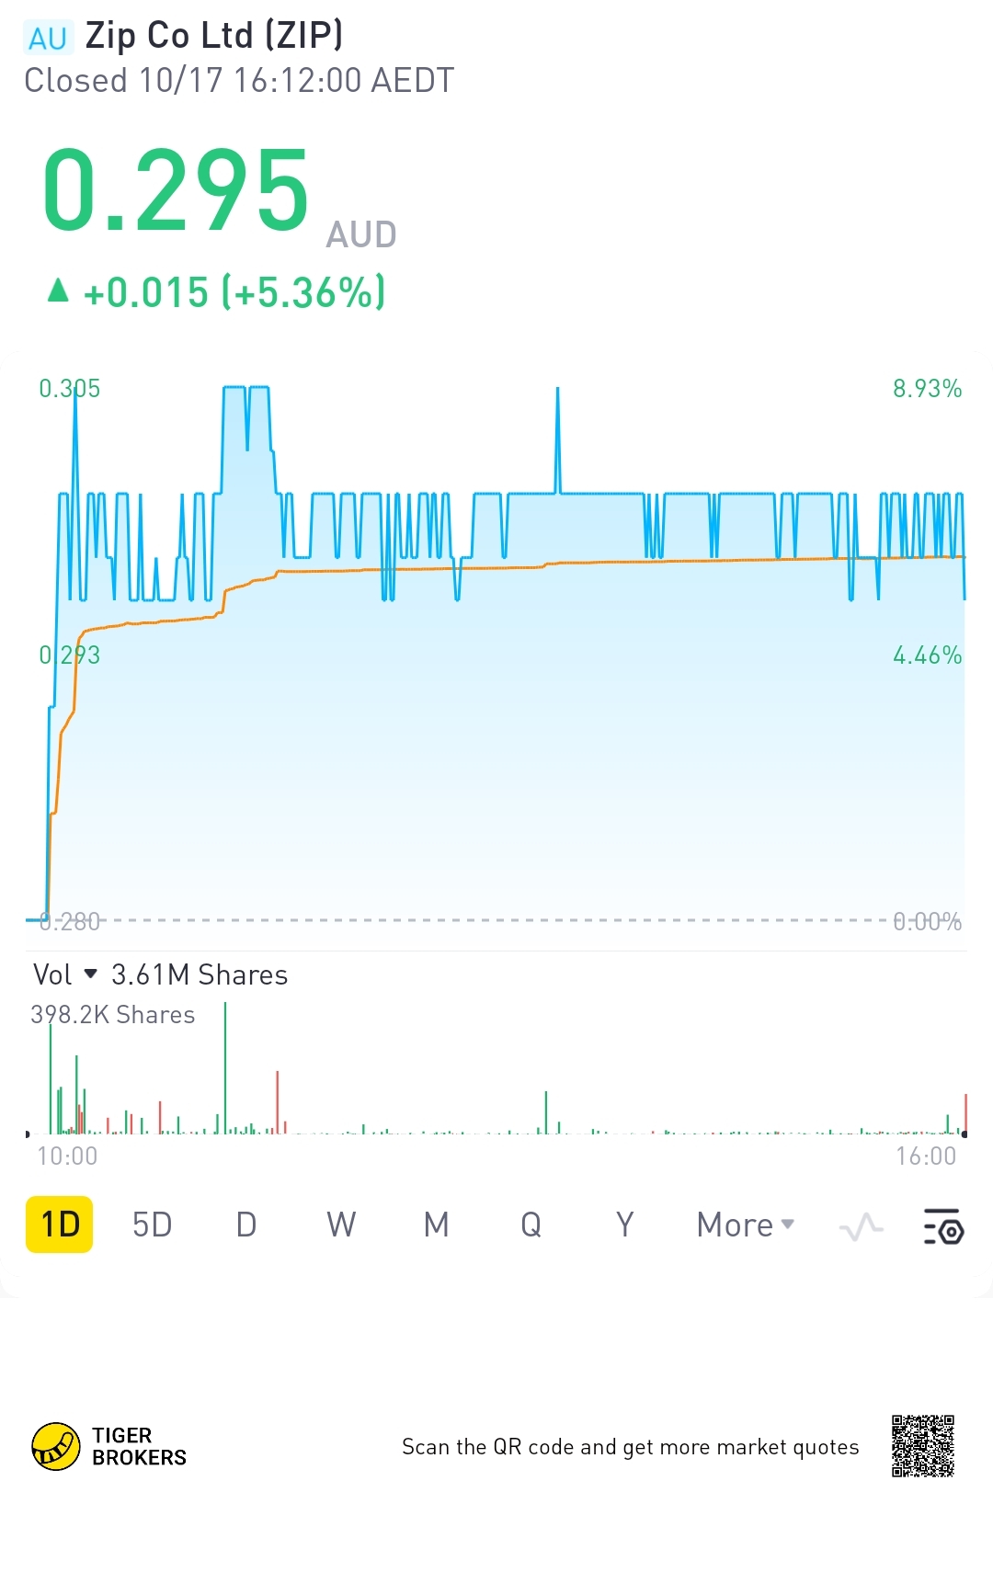The width and height of the screenshot is (993, 1595).
Task: Tap the 16:00 end-of-day time marker
Action: pos(926,1156)
